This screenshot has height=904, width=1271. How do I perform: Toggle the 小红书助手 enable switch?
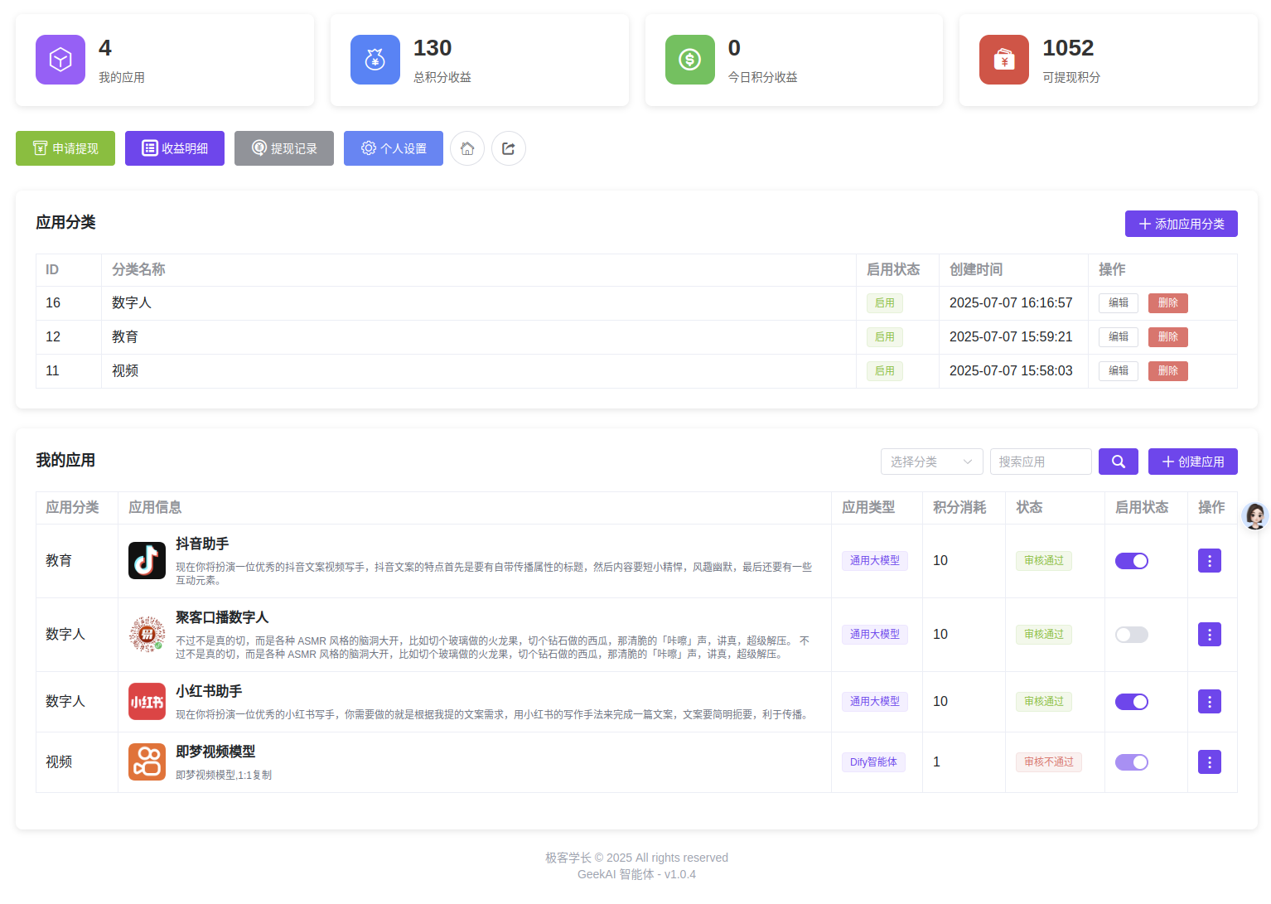tap(1131, 702)
